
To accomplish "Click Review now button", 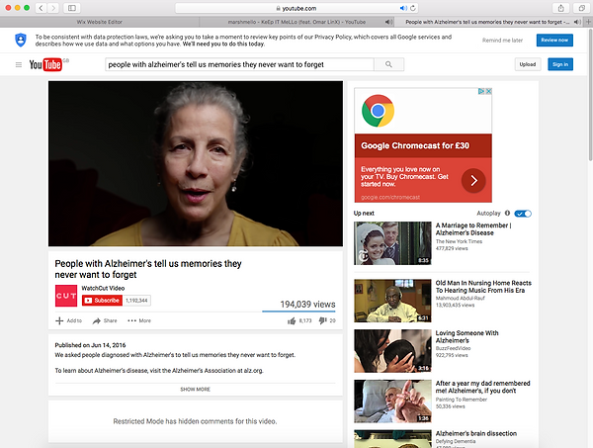I will click(554, 41).
